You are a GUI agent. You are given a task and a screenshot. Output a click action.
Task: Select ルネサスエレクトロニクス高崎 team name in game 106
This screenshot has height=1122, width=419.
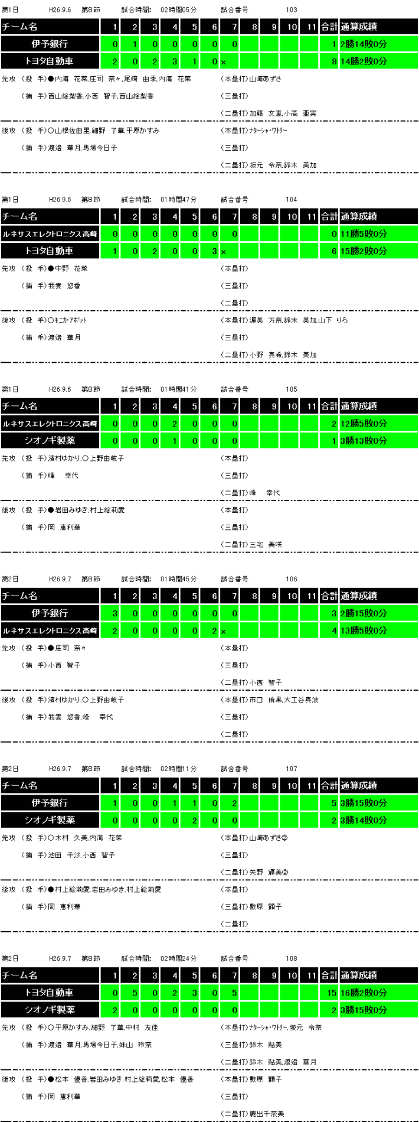[50, 630]
